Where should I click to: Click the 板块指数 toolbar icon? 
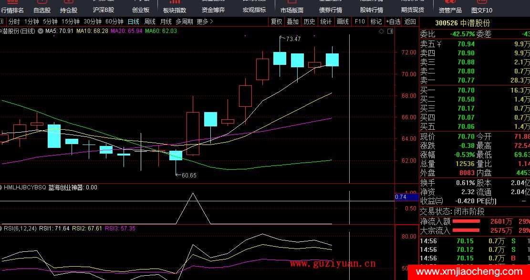coord(175,10)
